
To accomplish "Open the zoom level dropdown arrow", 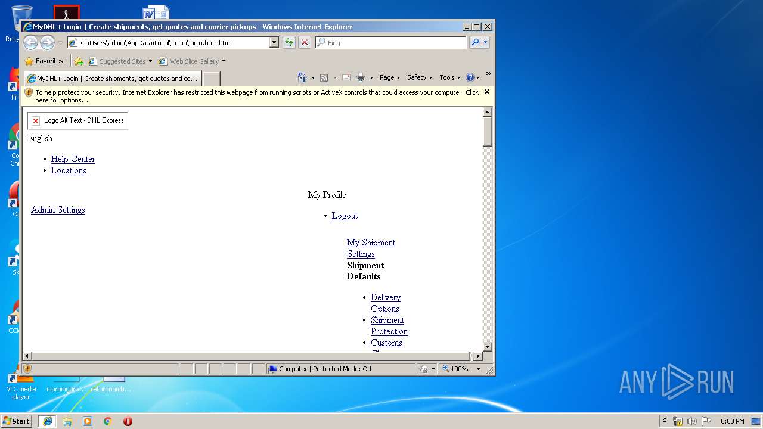I will [x=478, y=369].
